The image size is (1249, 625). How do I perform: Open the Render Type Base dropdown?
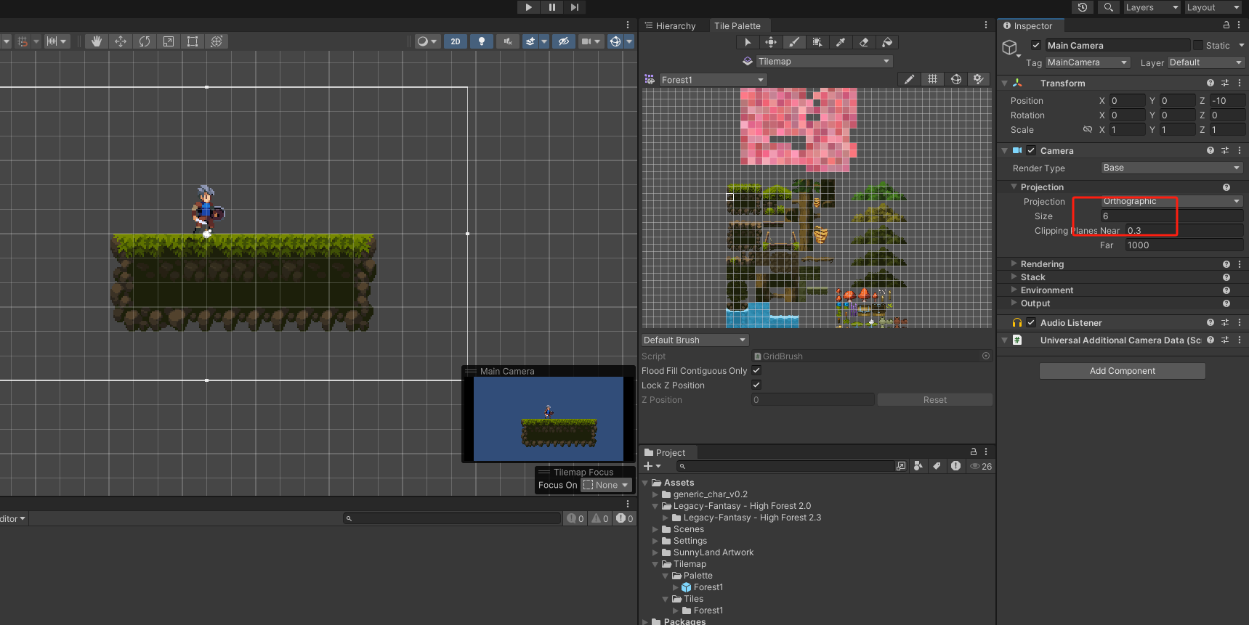pyautogui.click(x=1172, y=168)
